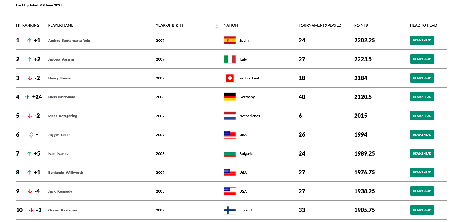This screenshot has width=452, height=222.
Task: Open Head 2 Head for Andres Santamarta Roig
Action: [422, 41]
